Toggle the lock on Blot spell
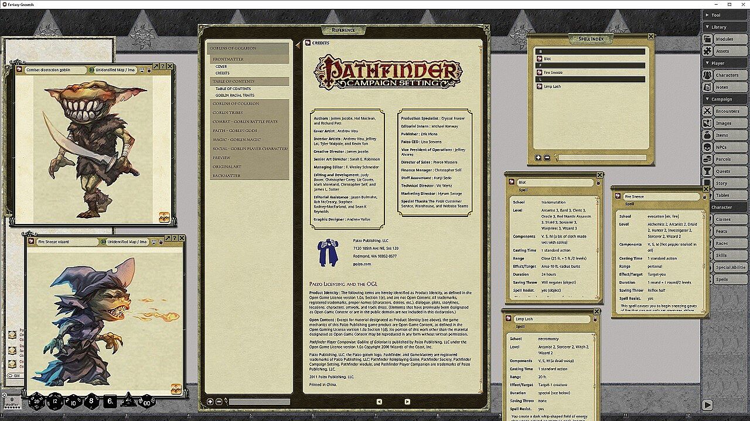 coord(598,182)
